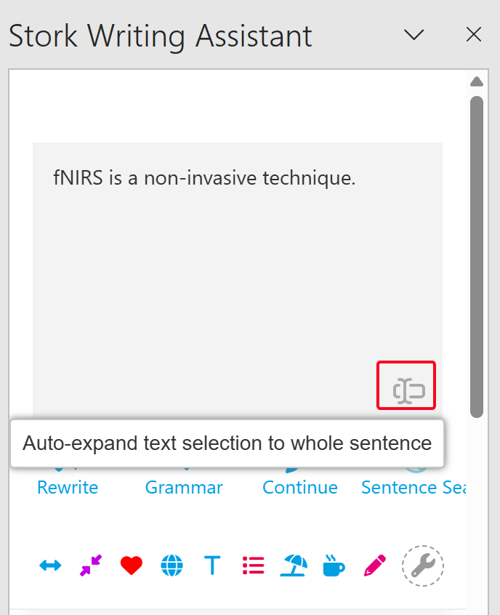Click the blue coffee cup icon
500x615 pixels.
[x=334, y=565]
